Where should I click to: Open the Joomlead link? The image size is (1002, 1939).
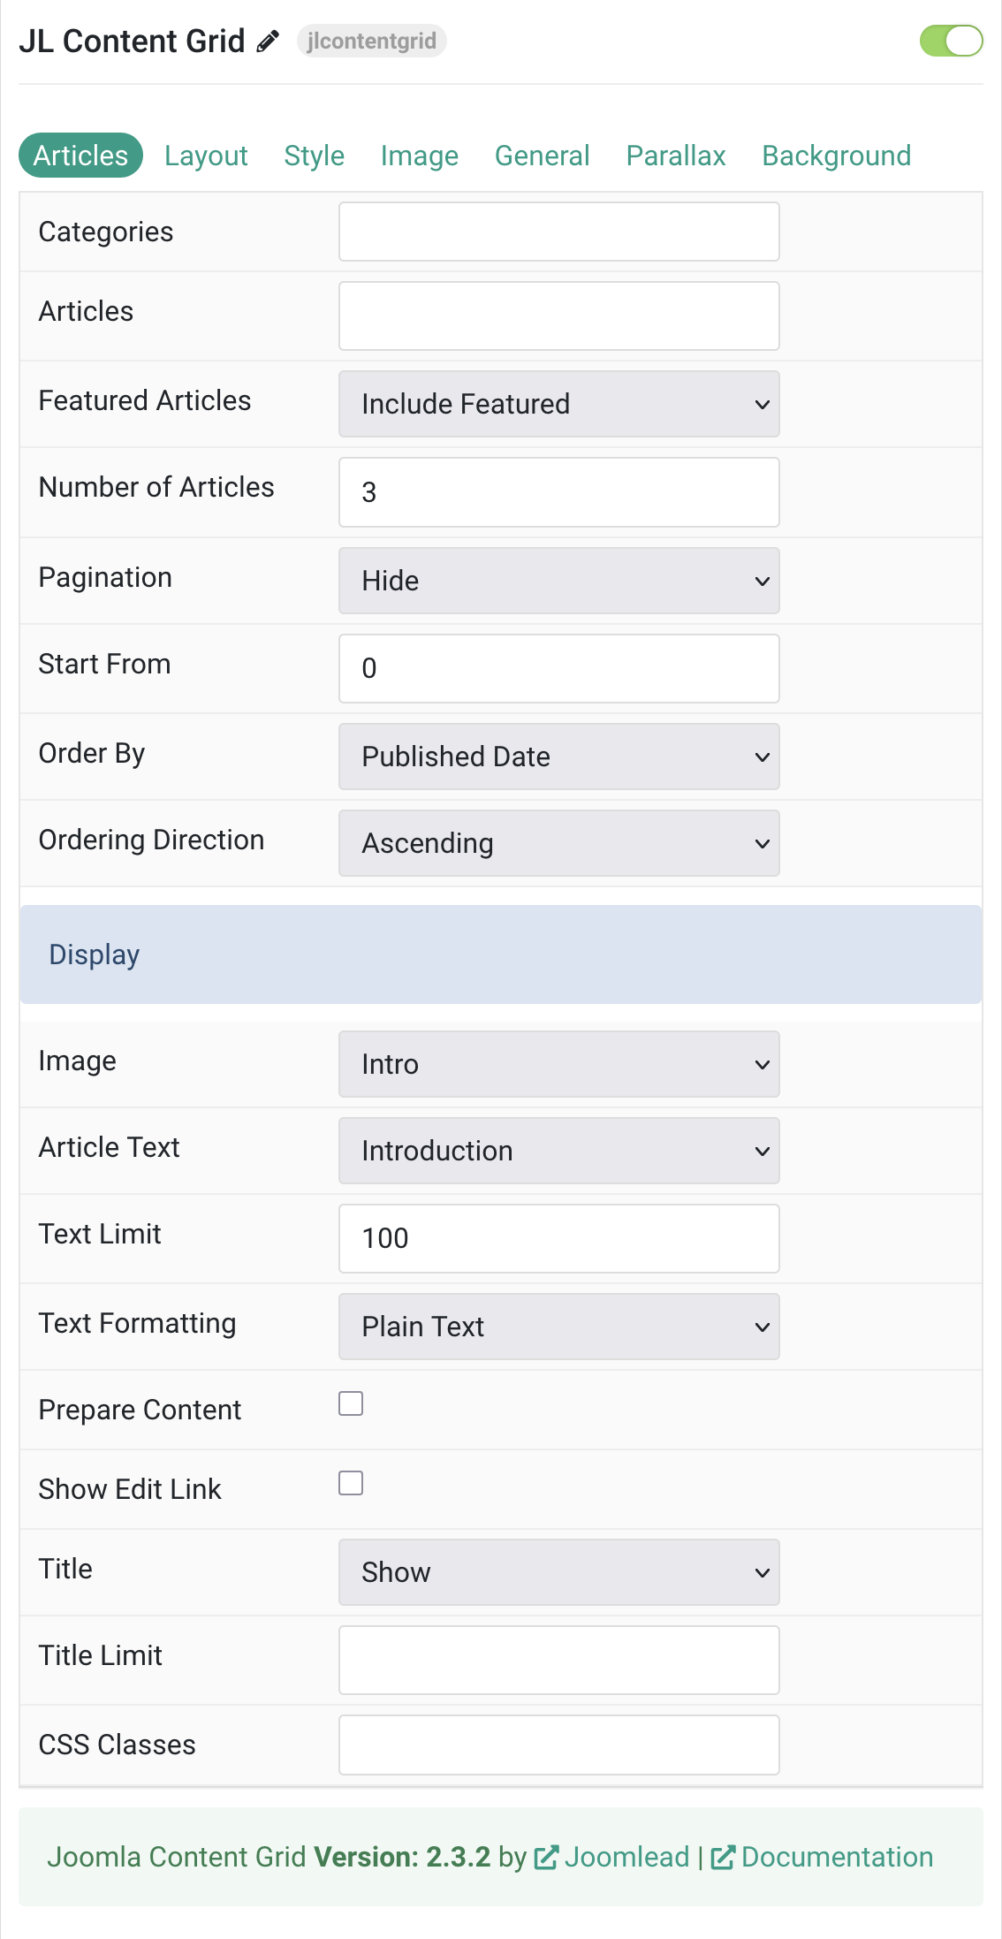coord(626,1858)
